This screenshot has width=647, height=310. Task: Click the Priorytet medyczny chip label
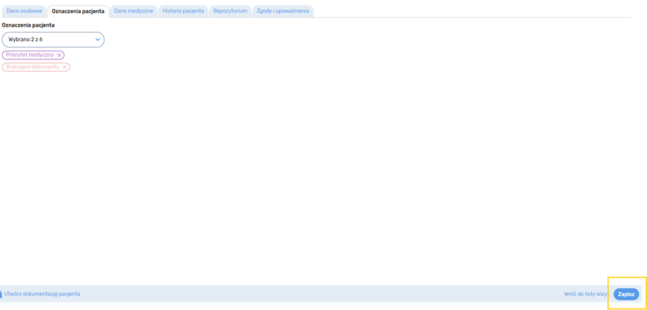point(29,55)
